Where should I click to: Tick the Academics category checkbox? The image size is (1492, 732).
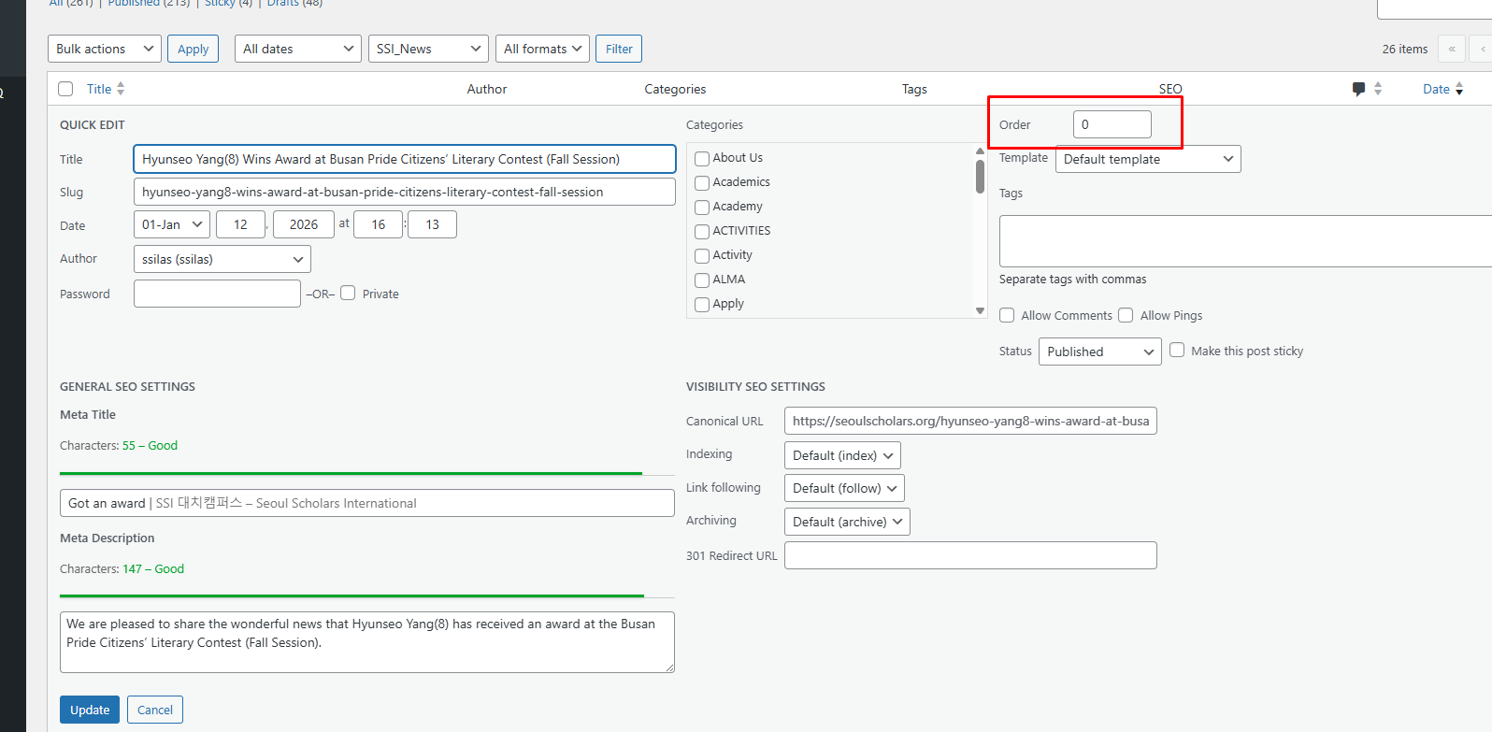[x=702, y=183]
